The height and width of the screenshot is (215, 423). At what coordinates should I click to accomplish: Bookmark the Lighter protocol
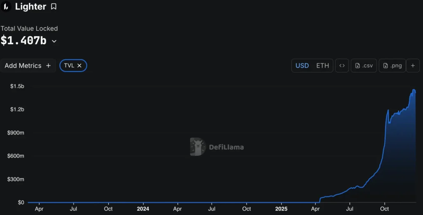(54, 7)
